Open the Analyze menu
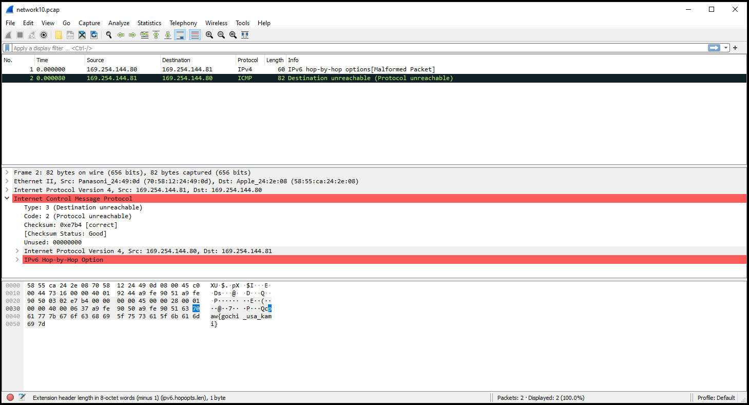The image size is (749, 405). point(119,23)
